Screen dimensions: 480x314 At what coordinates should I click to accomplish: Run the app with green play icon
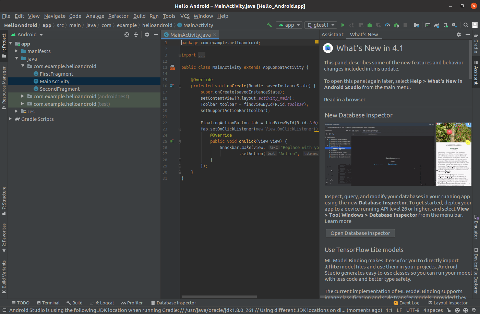tap(343, 25)
